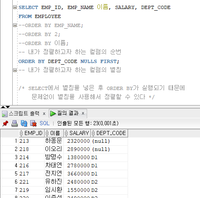200x198 pixels.
Task: Sort by the 이름 column header
Action: point(54,133)
